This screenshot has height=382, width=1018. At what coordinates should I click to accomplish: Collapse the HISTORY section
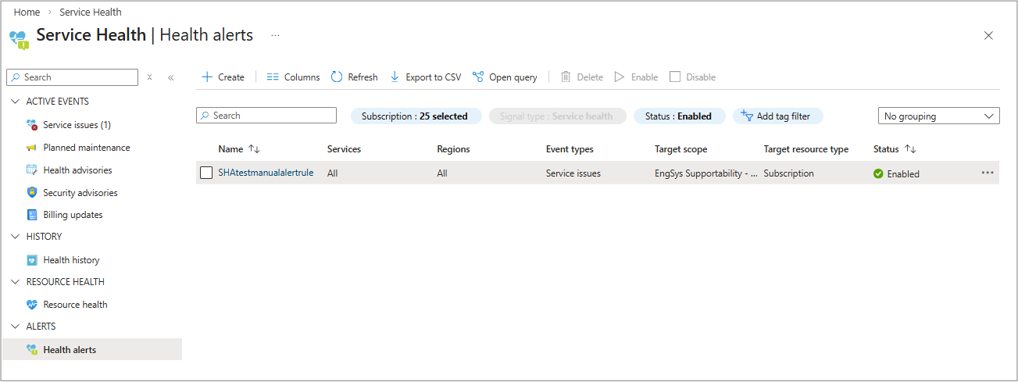point(16,237)
